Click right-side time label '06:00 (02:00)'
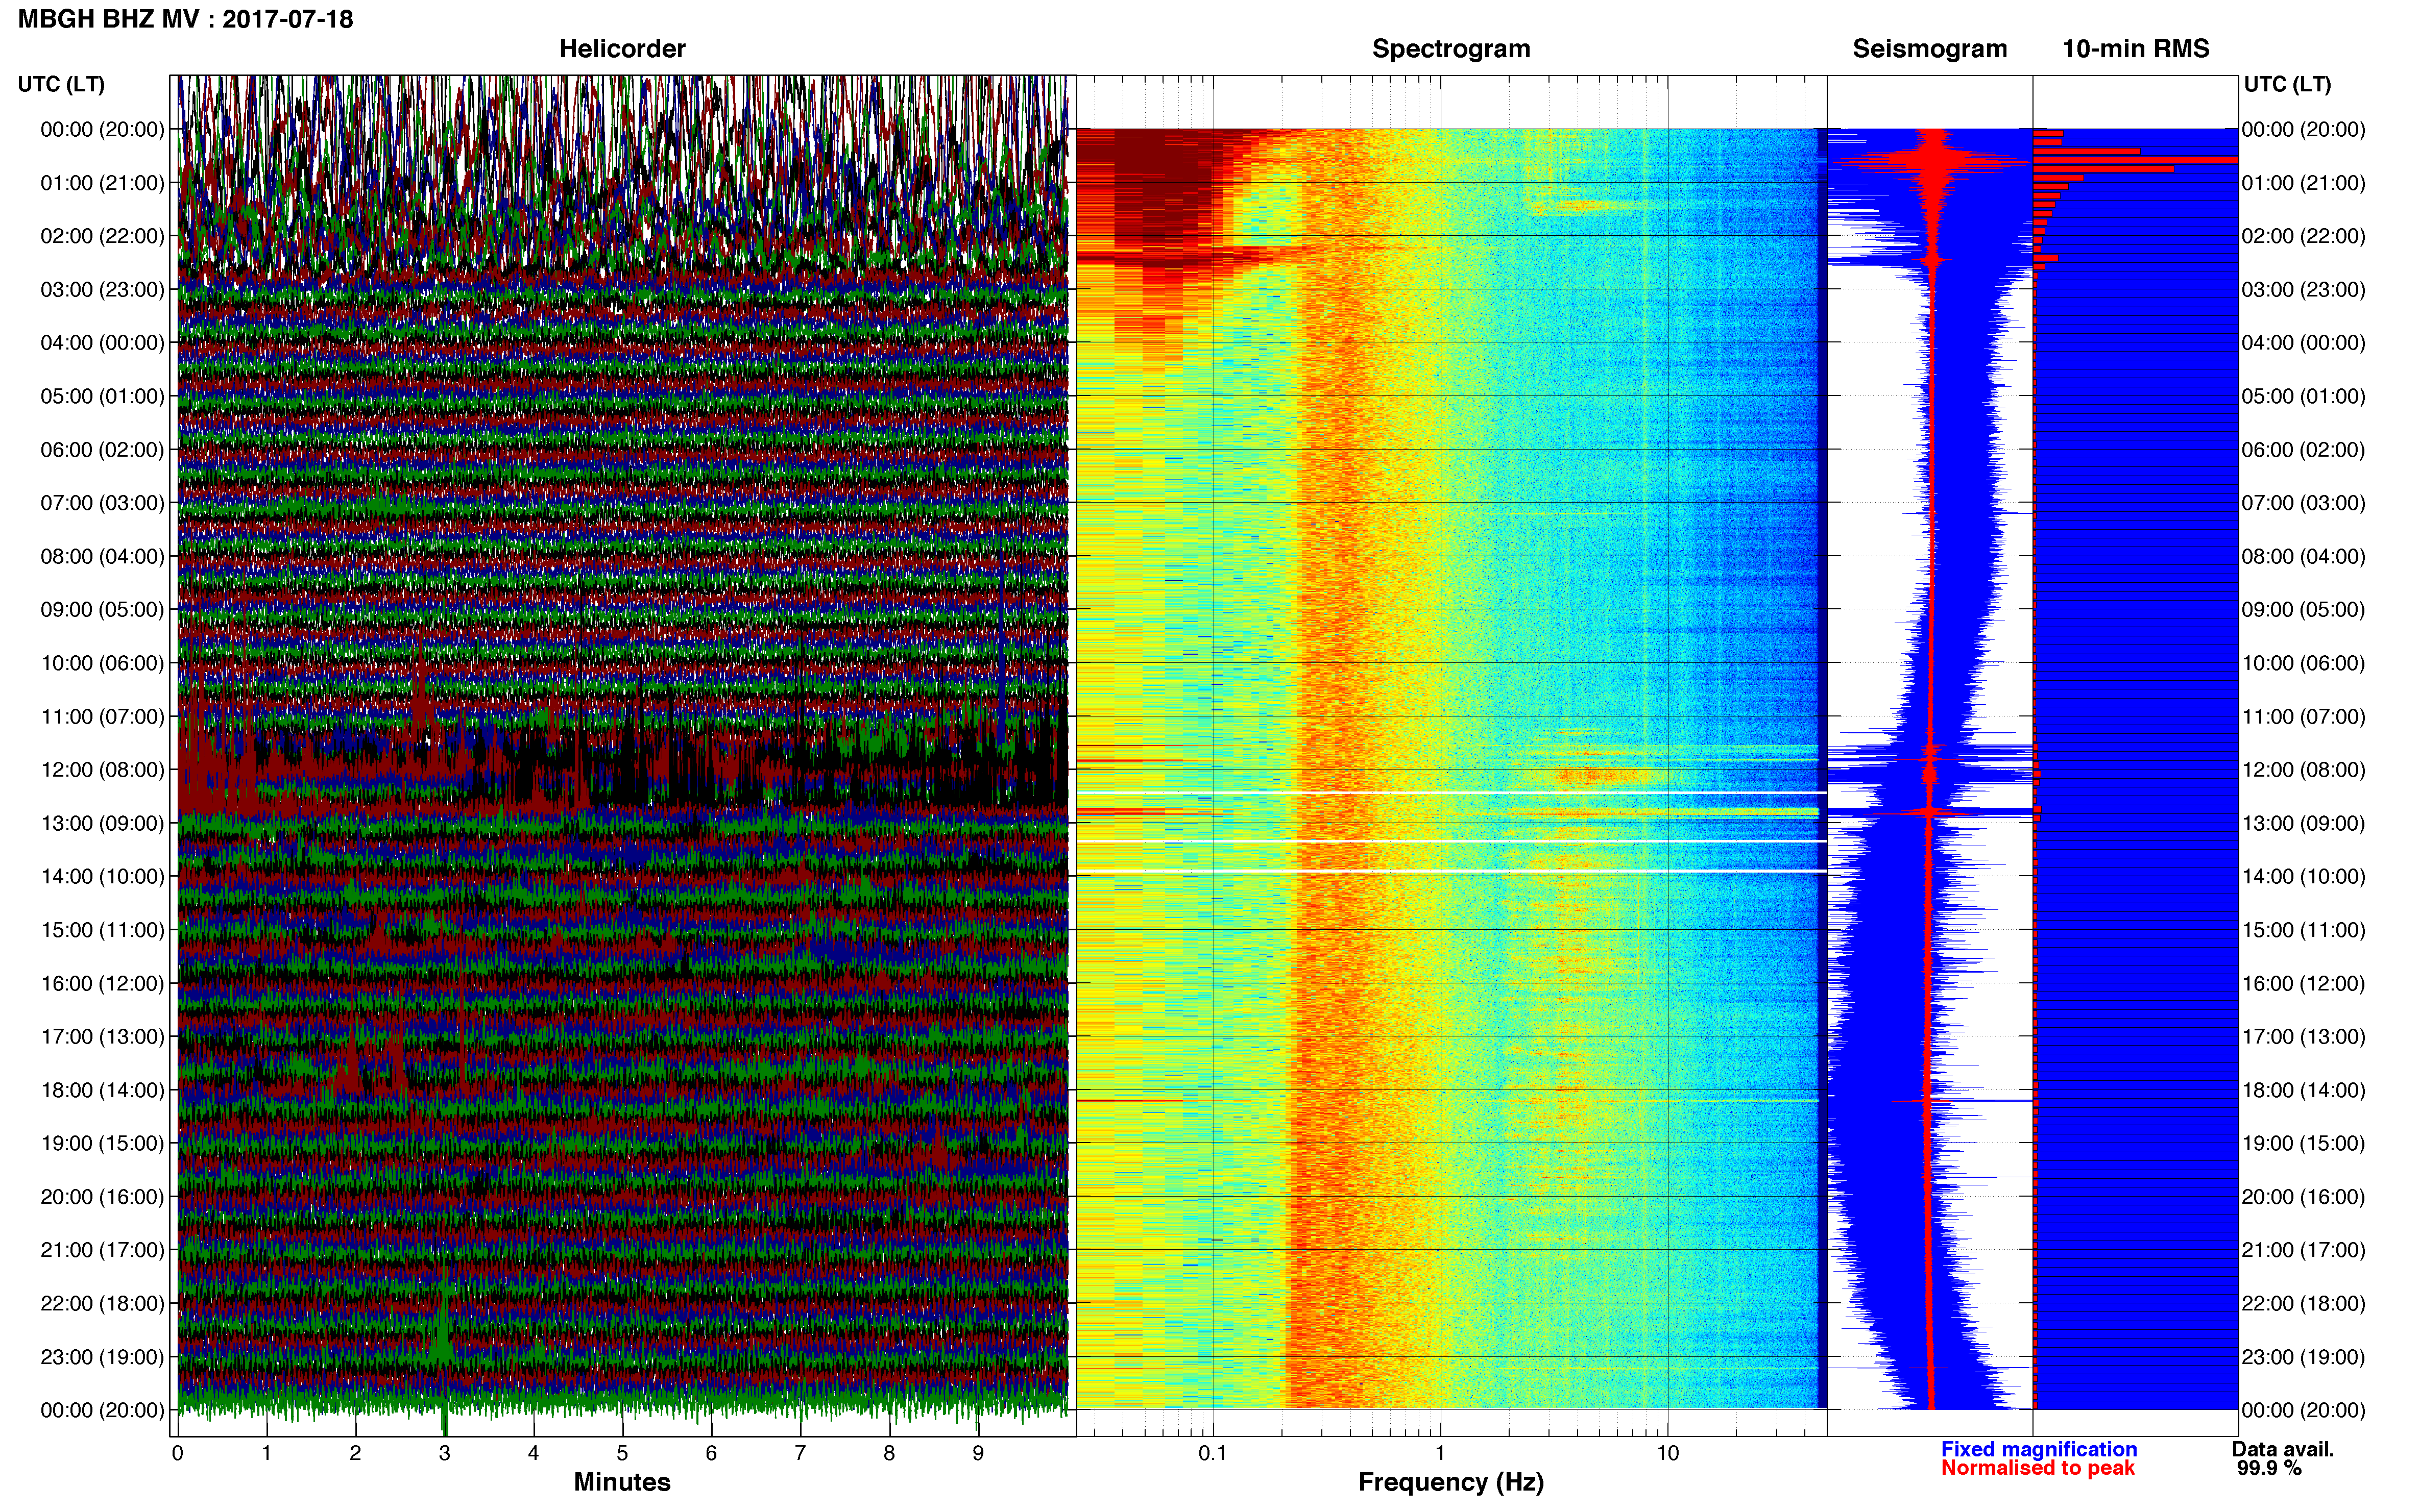Screen dimensions: 2420x1512 pos(2303,450)
